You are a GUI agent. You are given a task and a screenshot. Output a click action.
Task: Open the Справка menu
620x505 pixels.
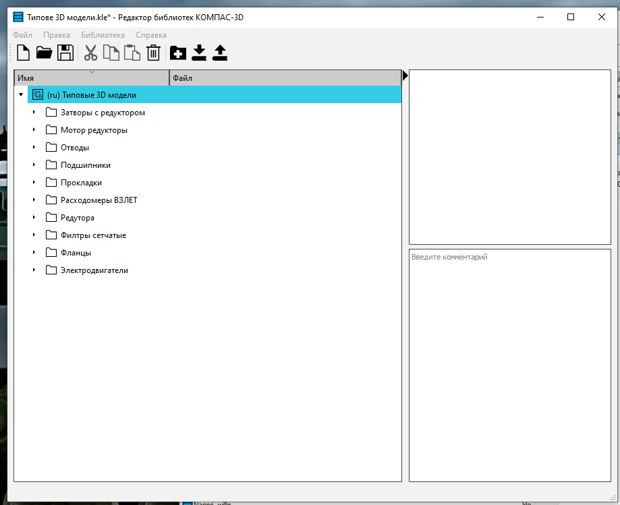click(x=151, y=35)
